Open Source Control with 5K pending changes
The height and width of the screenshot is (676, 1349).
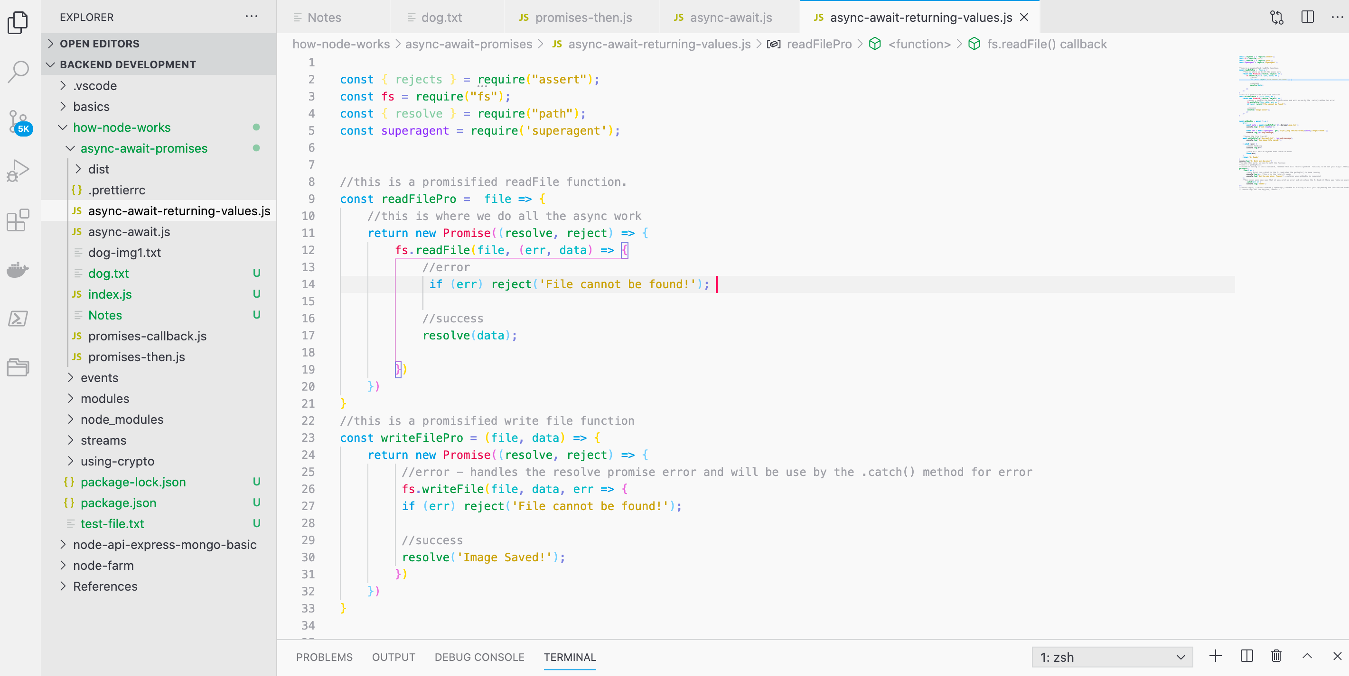click(18, 121)
